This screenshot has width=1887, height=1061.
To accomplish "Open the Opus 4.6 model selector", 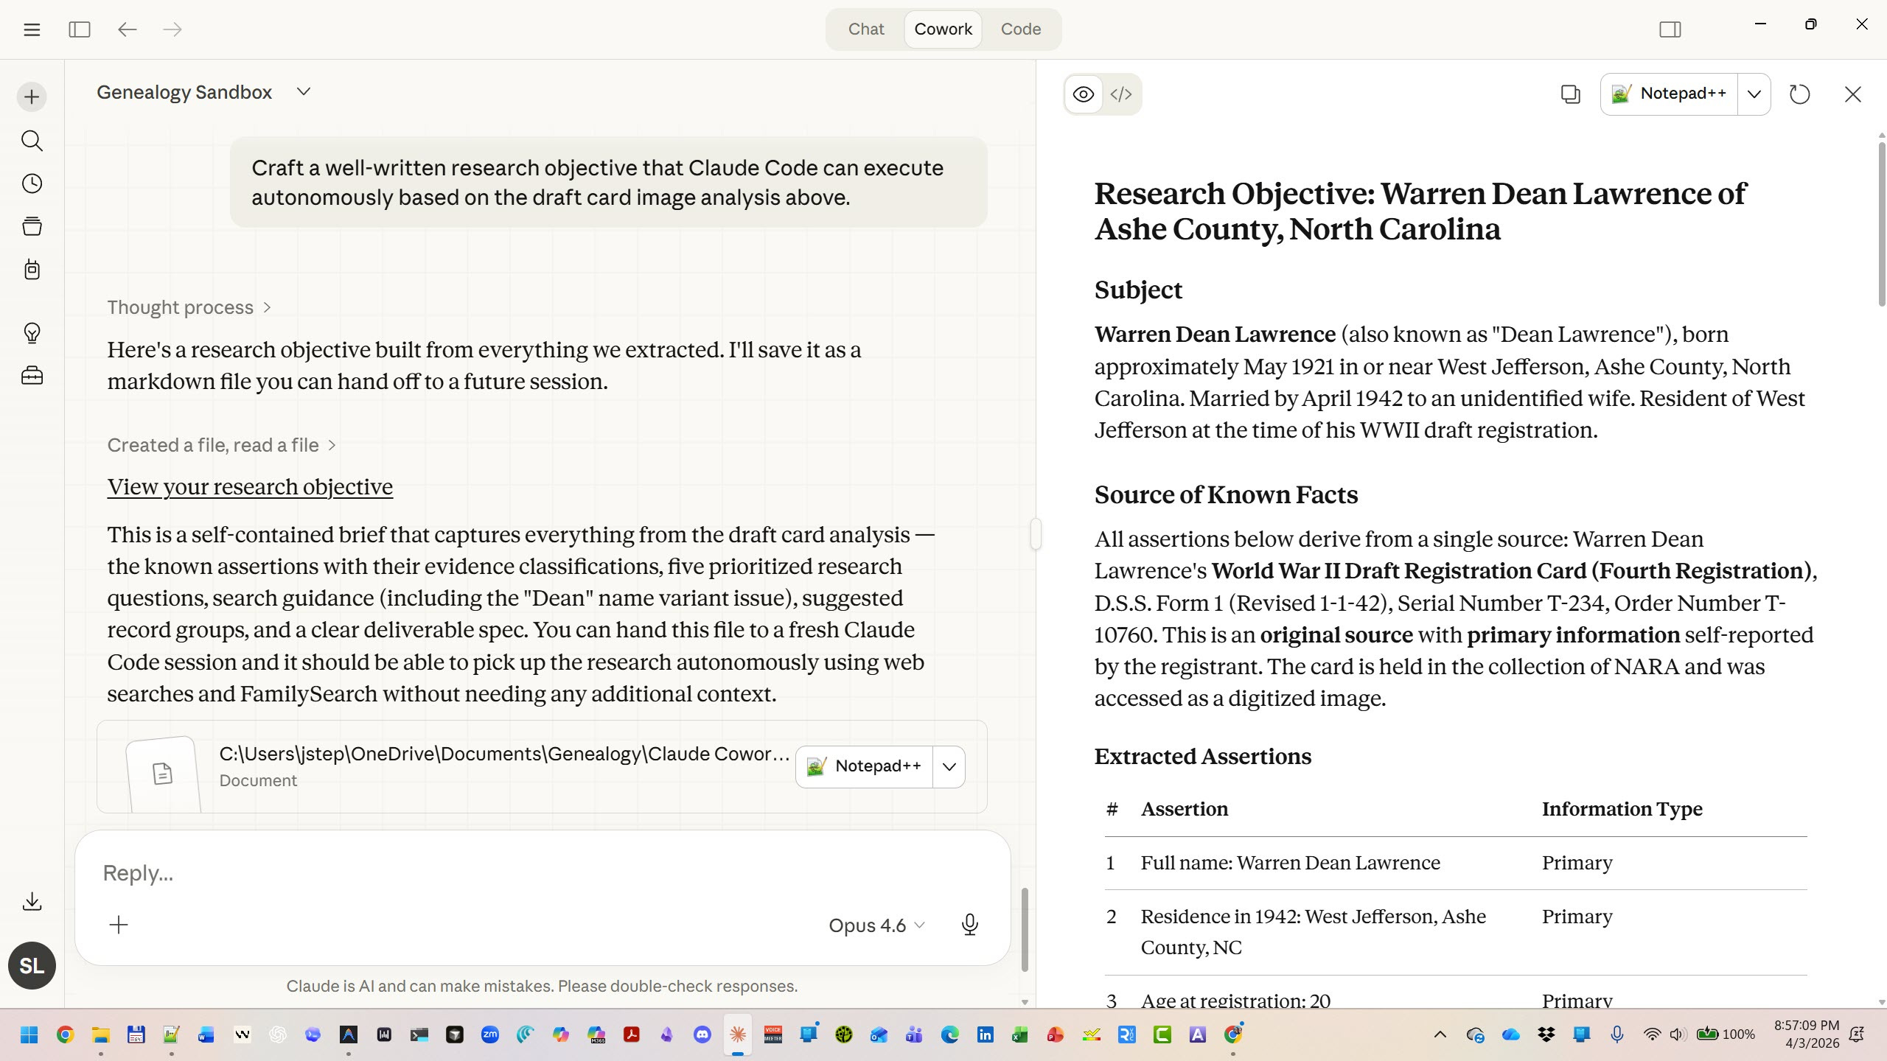I will tap(876, 925).
